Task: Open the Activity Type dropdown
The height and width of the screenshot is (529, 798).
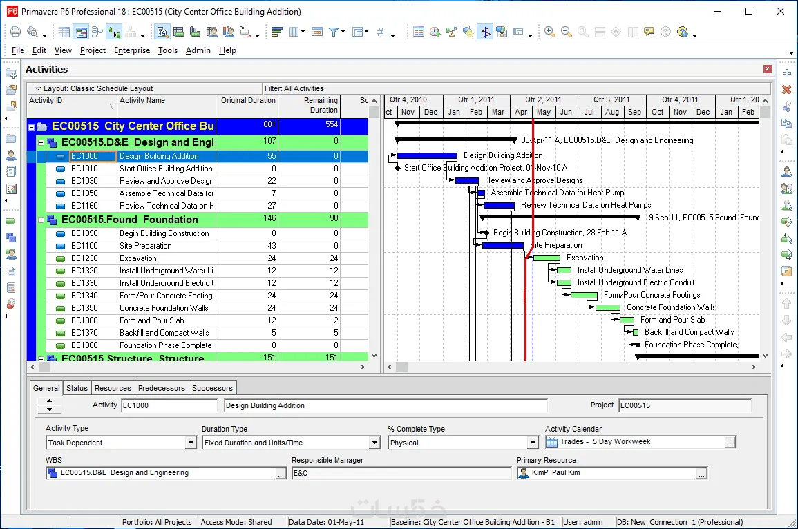Action: (191, 443)
